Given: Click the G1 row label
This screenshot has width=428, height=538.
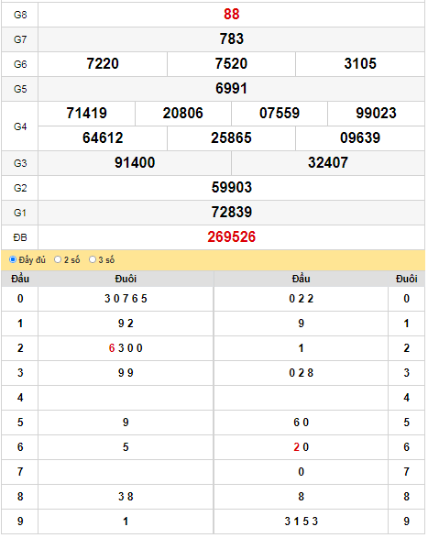Looking at the screenshot, I should (20, 213).
